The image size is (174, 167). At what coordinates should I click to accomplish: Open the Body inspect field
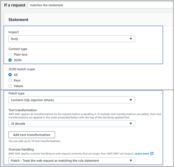(69, 39)
